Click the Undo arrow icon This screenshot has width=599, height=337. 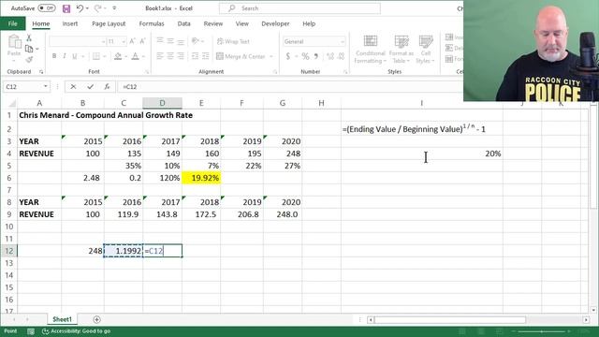[80, 8]
